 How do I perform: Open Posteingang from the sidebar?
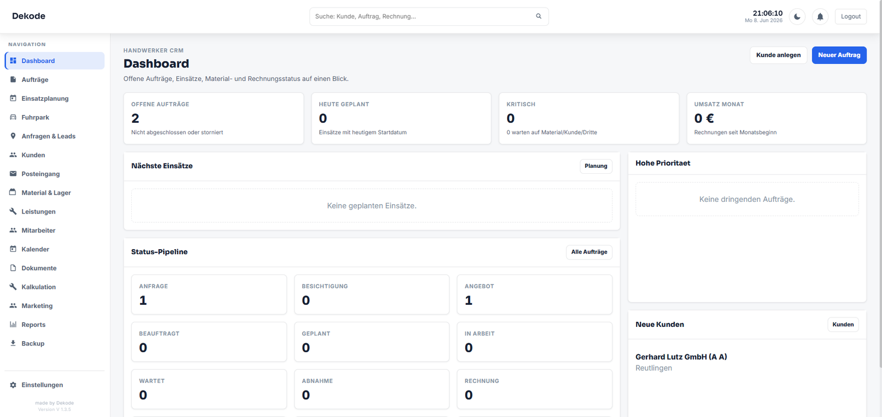pos(55,174)
